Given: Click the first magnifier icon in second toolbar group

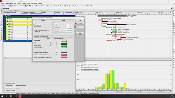Looking at the screenshot, I should tap(21, 6).
